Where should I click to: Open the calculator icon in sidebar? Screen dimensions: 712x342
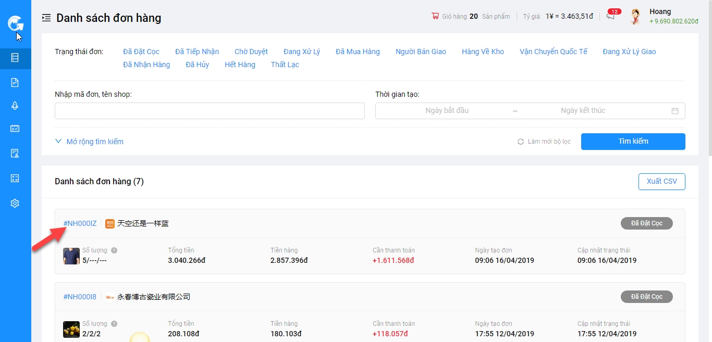click(15, 179)
